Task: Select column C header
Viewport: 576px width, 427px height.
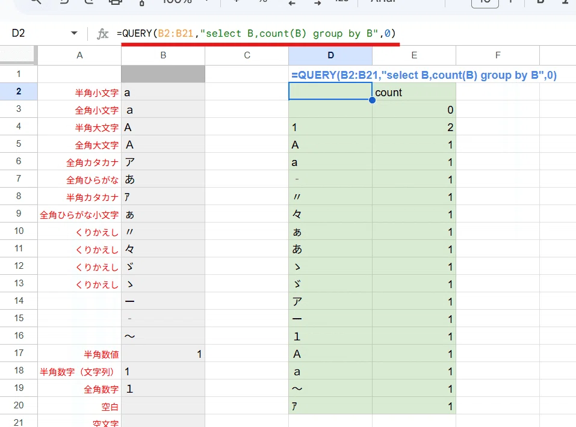Action: click(247, 55)
